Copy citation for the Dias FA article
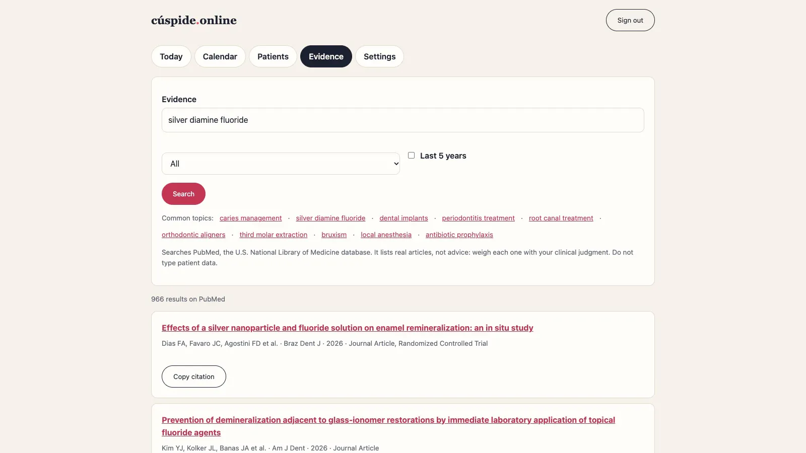806x453 pixels. pos(194,376)
